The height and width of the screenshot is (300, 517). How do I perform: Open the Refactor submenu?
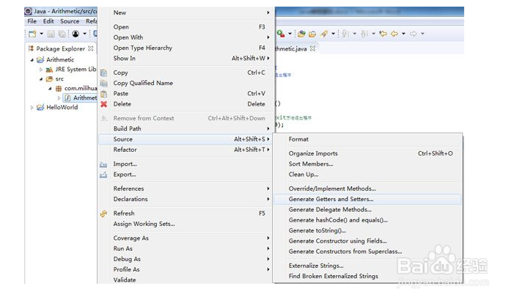pos(186,150)
